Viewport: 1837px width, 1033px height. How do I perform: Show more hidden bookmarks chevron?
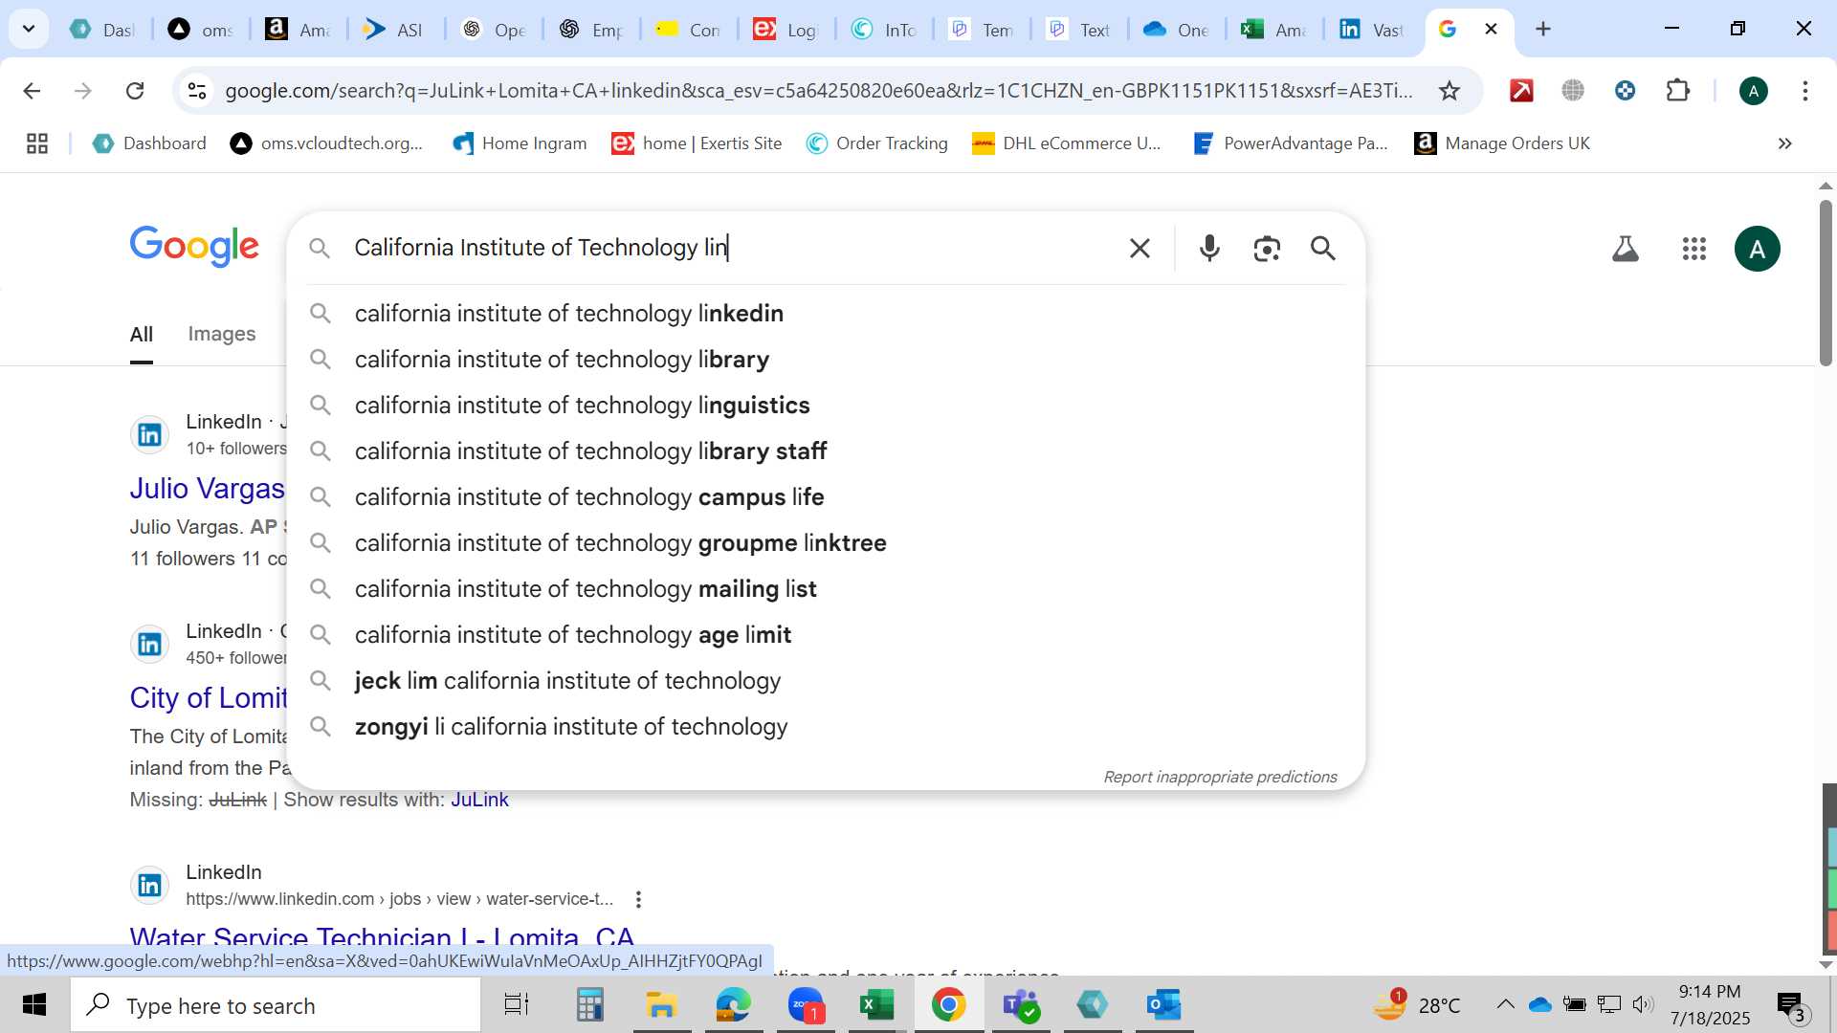click(1784, 143)
